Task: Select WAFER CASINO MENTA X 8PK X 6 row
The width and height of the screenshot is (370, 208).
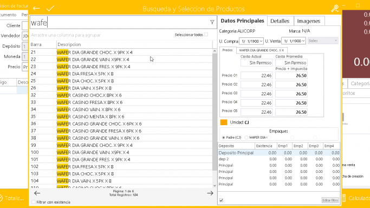Action: pos(121,117)
